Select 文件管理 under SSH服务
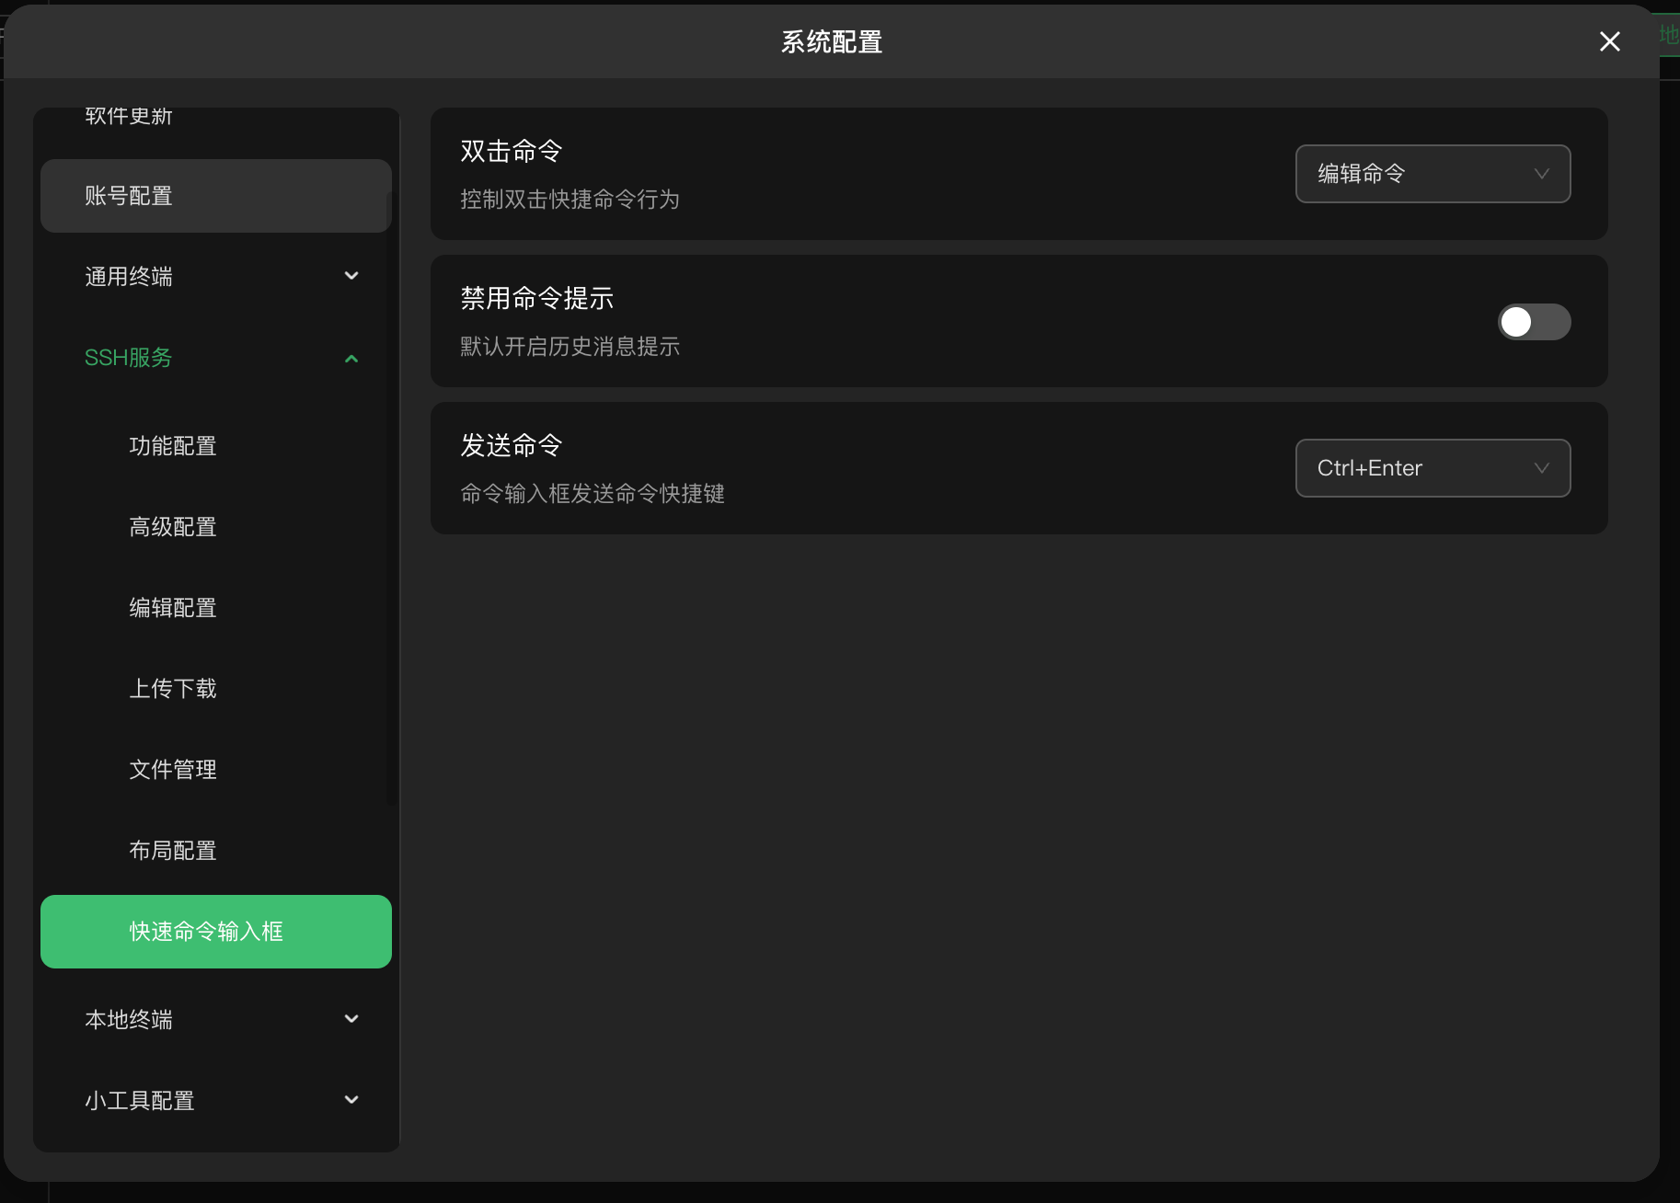1680x1203 pixels. pos(173,769)
